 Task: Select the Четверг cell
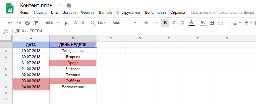point(73,69)
